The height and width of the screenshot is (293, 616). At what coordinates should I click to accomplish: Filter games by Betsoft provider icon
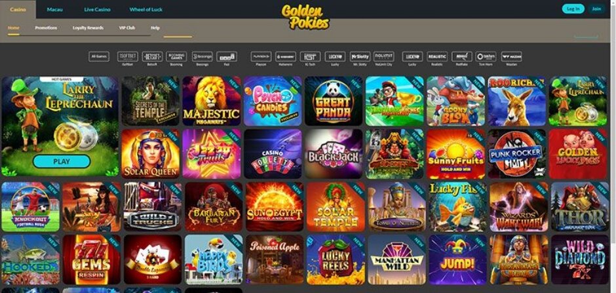[152, 56]
